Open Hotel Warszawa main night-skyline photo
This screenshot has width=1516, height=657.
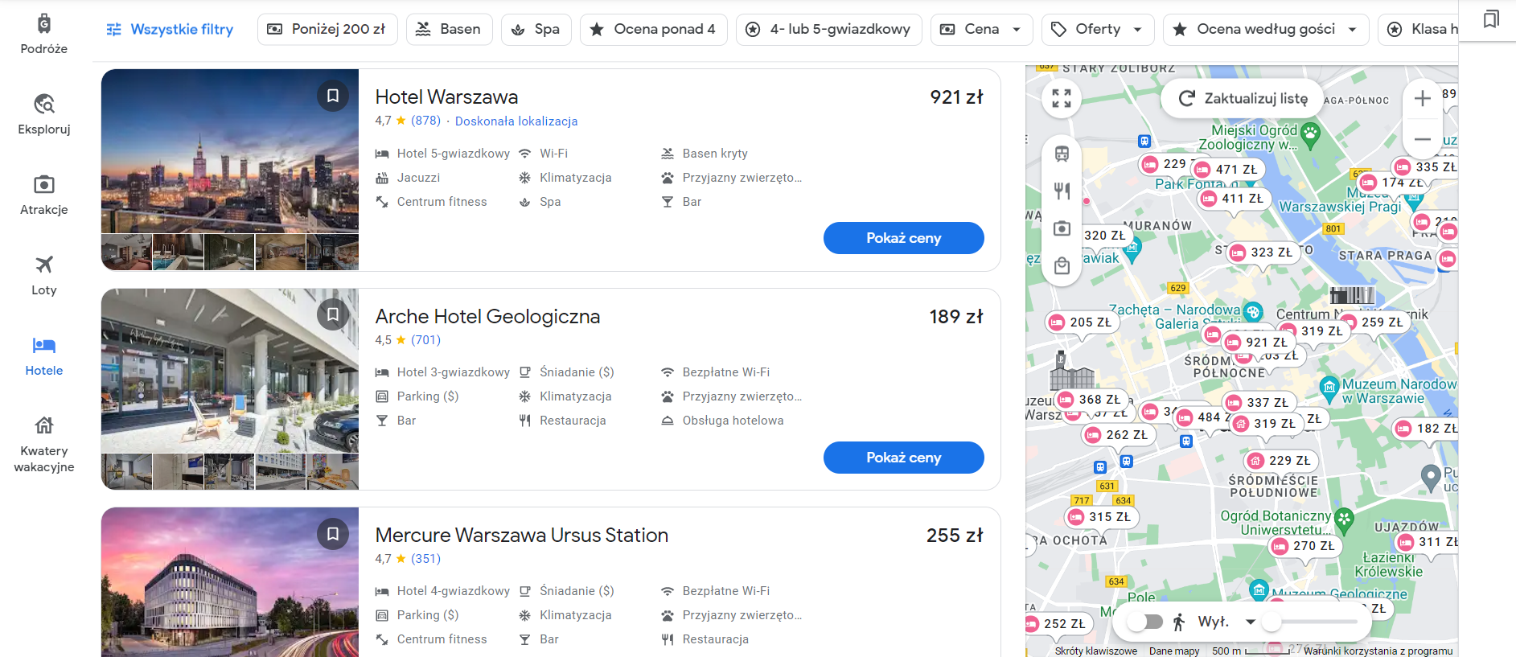tap(230, 151)
